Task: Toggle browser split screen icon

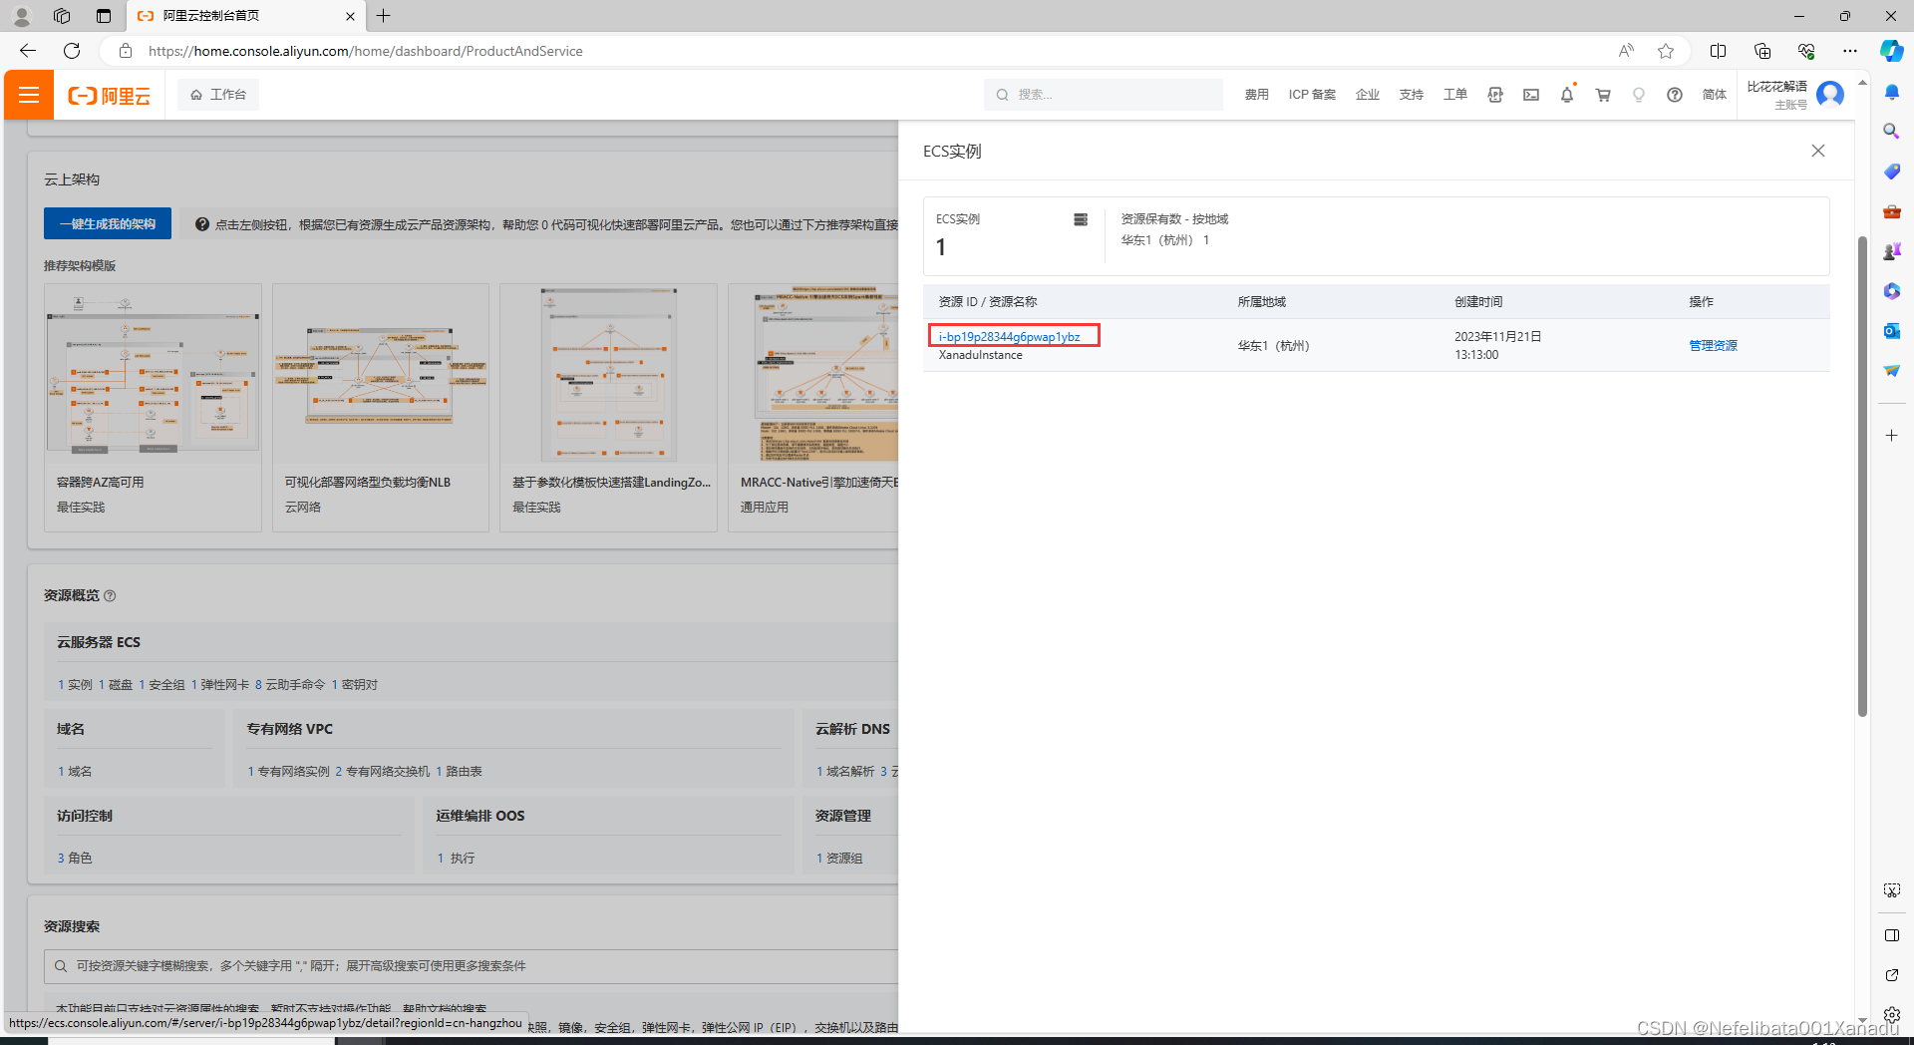Action: point(1718,51)
